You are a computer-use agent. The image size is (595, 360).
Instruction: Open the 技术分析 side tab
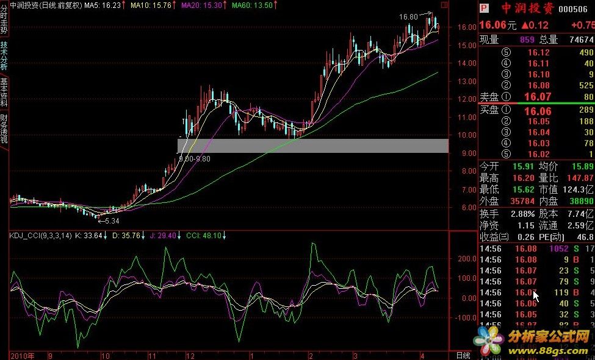(4, 55)
